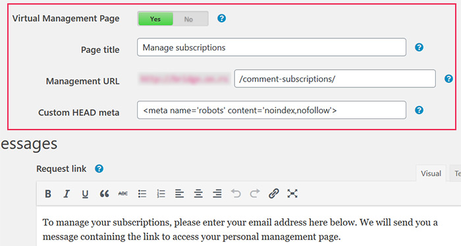Click the 'Virtual Management Page' label
Viewport: 461px width, 246px height.
[x=66, y=18]
